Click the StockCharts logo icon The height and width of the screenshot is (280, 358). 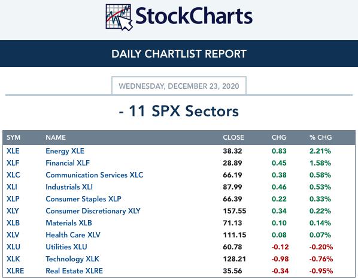[119, 17]
